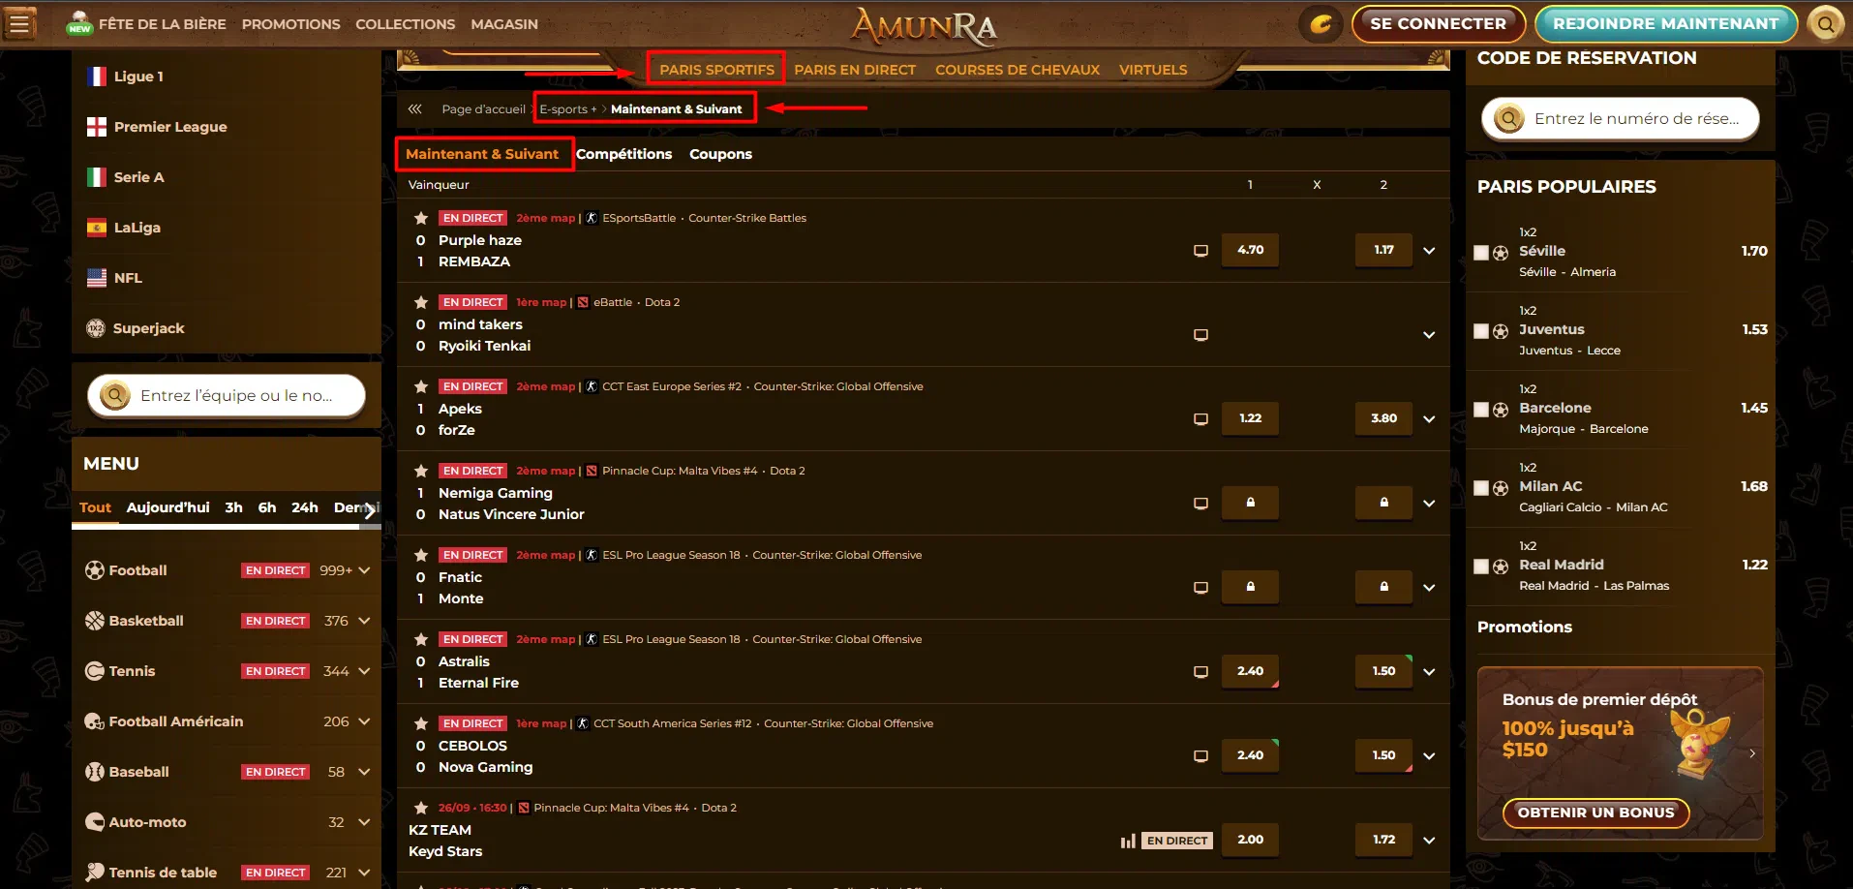Expand markets for mind takers vs Ryoiki Tenkai
The image size is (1853, 889).
click(1429, 335)
